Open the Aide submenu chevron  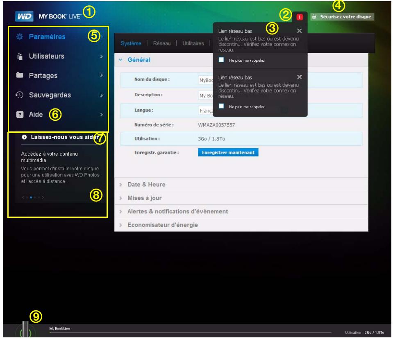click(102, 115)
